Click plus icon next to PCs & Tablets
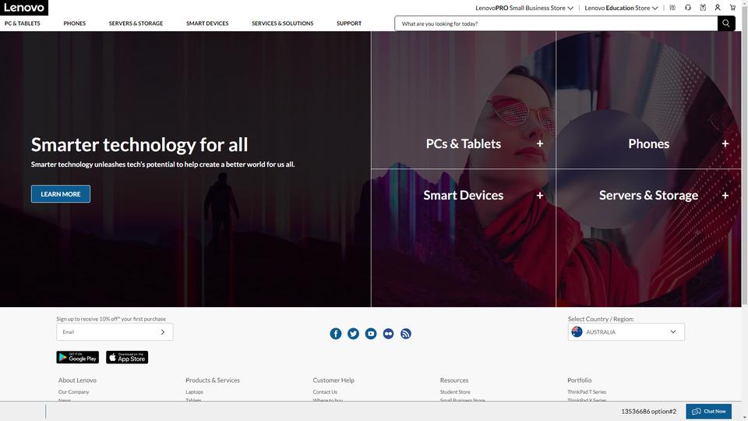 540,143
